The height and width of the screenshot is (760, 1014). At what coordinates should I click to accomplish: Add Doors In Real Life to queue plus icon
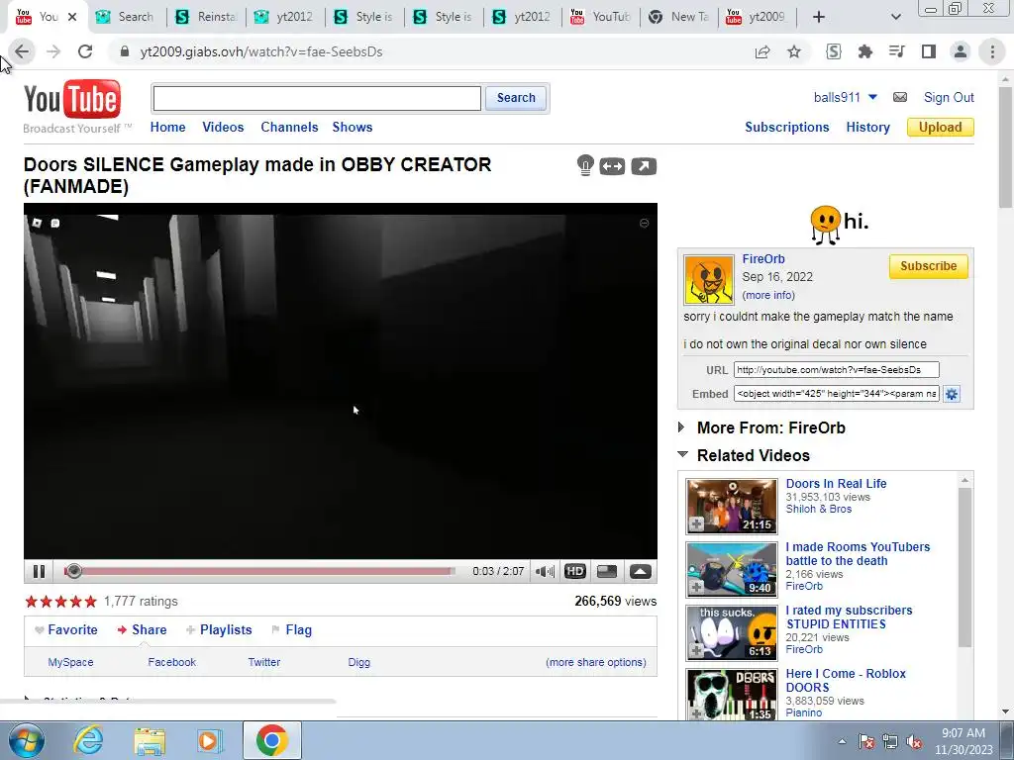point(696,524)
